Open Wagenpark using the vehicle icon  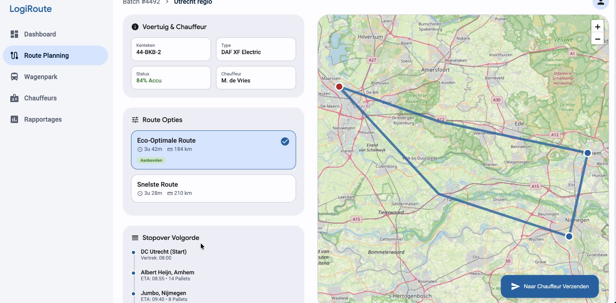[14, 77]
